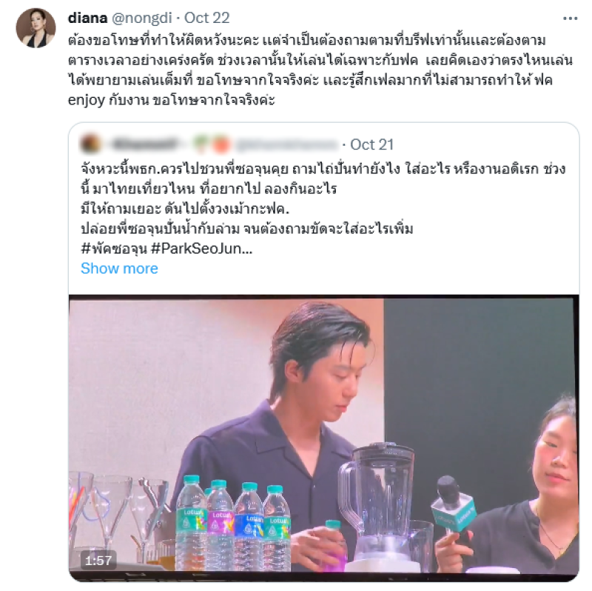Click the 1:57 video duration badge
The image size is (592, 591).
[x=98, y=561]
